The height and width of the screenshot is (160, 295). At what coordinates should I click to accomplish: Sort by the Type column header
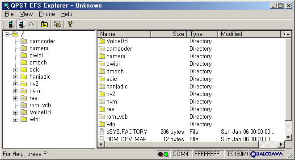click(202, 34)
